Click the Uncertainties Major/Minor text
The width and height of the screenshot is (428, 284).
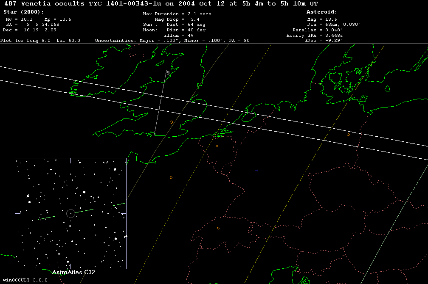pyautogui.click(x=172, y=41)
